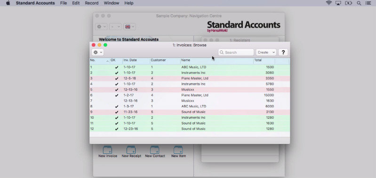Sort by the Inv. Date column header
The height and width of the screenshot is (178, 376).
(136, 60)
